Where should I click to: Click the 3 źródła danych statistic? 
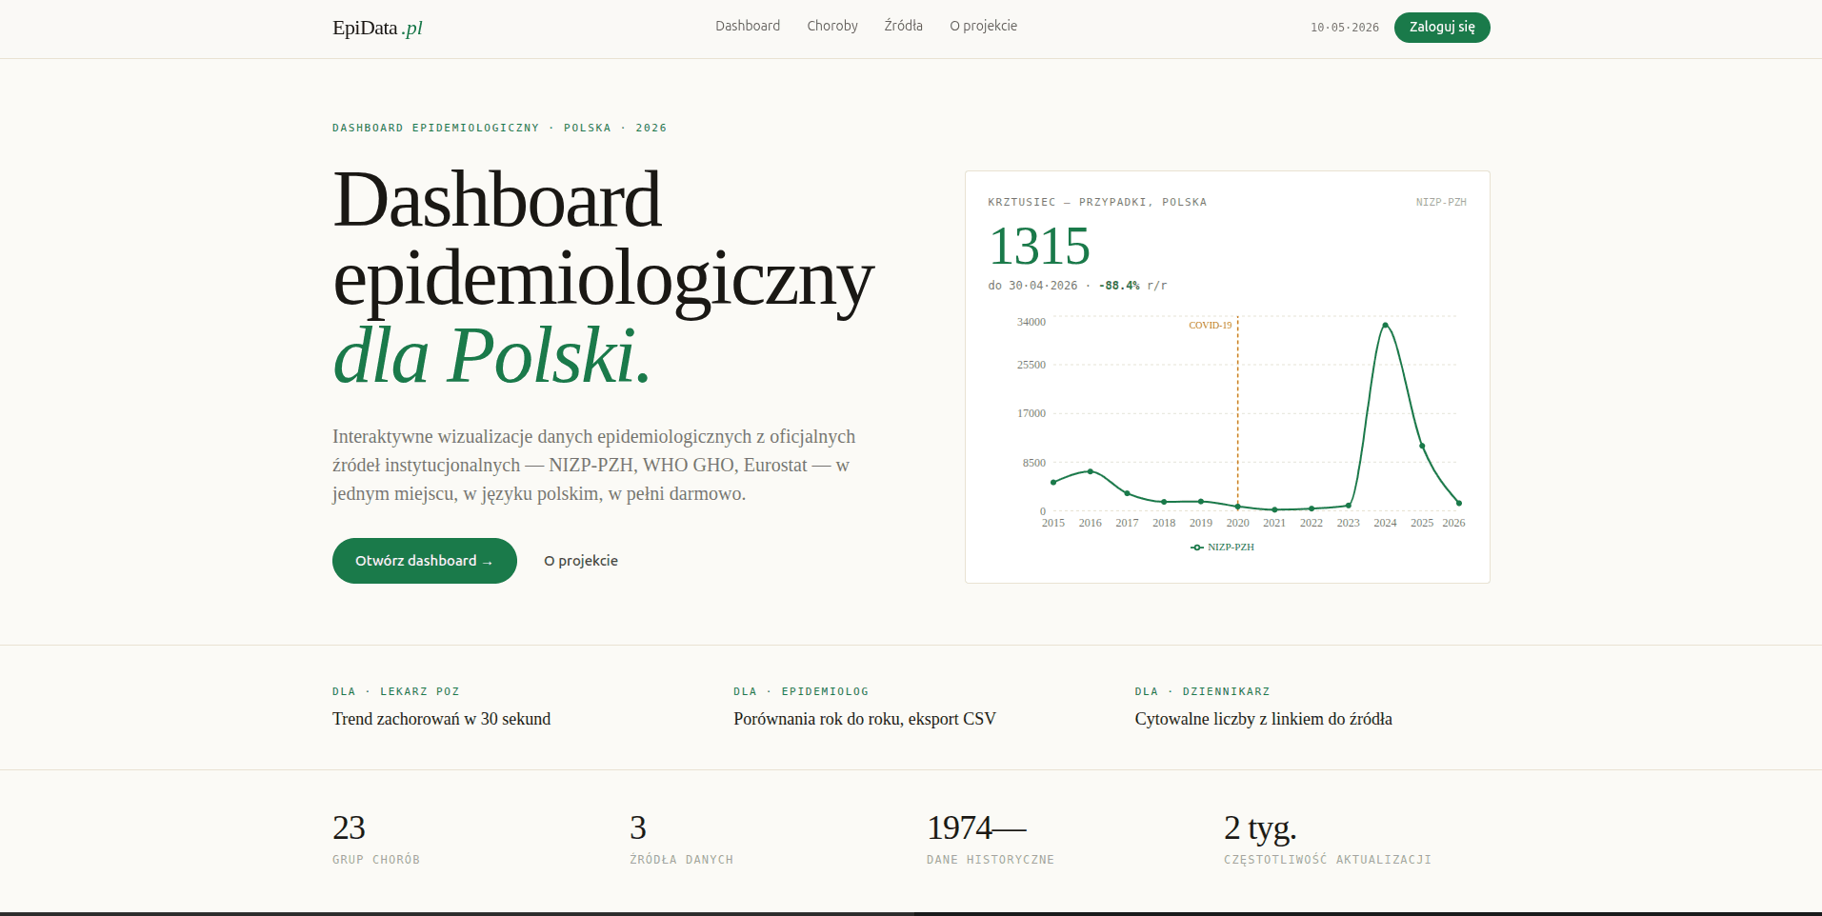pos(681,838)
